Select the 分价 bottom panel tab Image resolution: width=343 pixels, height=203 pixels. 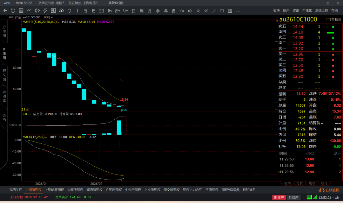pos(300,183)
